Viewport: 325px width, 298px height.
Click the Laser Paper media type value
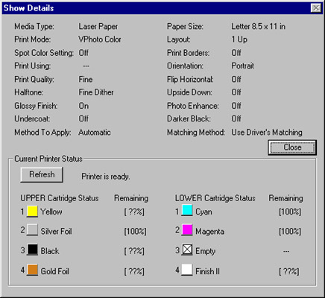98,27
